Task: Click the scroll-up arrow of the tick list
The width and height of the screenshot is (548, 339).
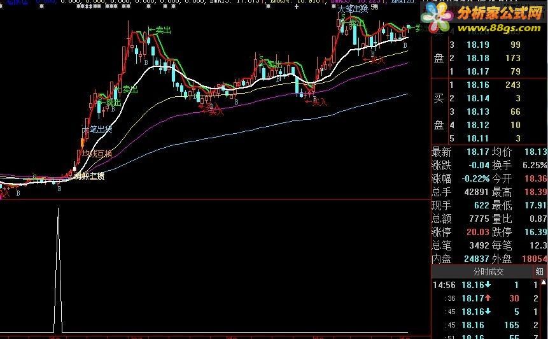Action: click(544, 282)
